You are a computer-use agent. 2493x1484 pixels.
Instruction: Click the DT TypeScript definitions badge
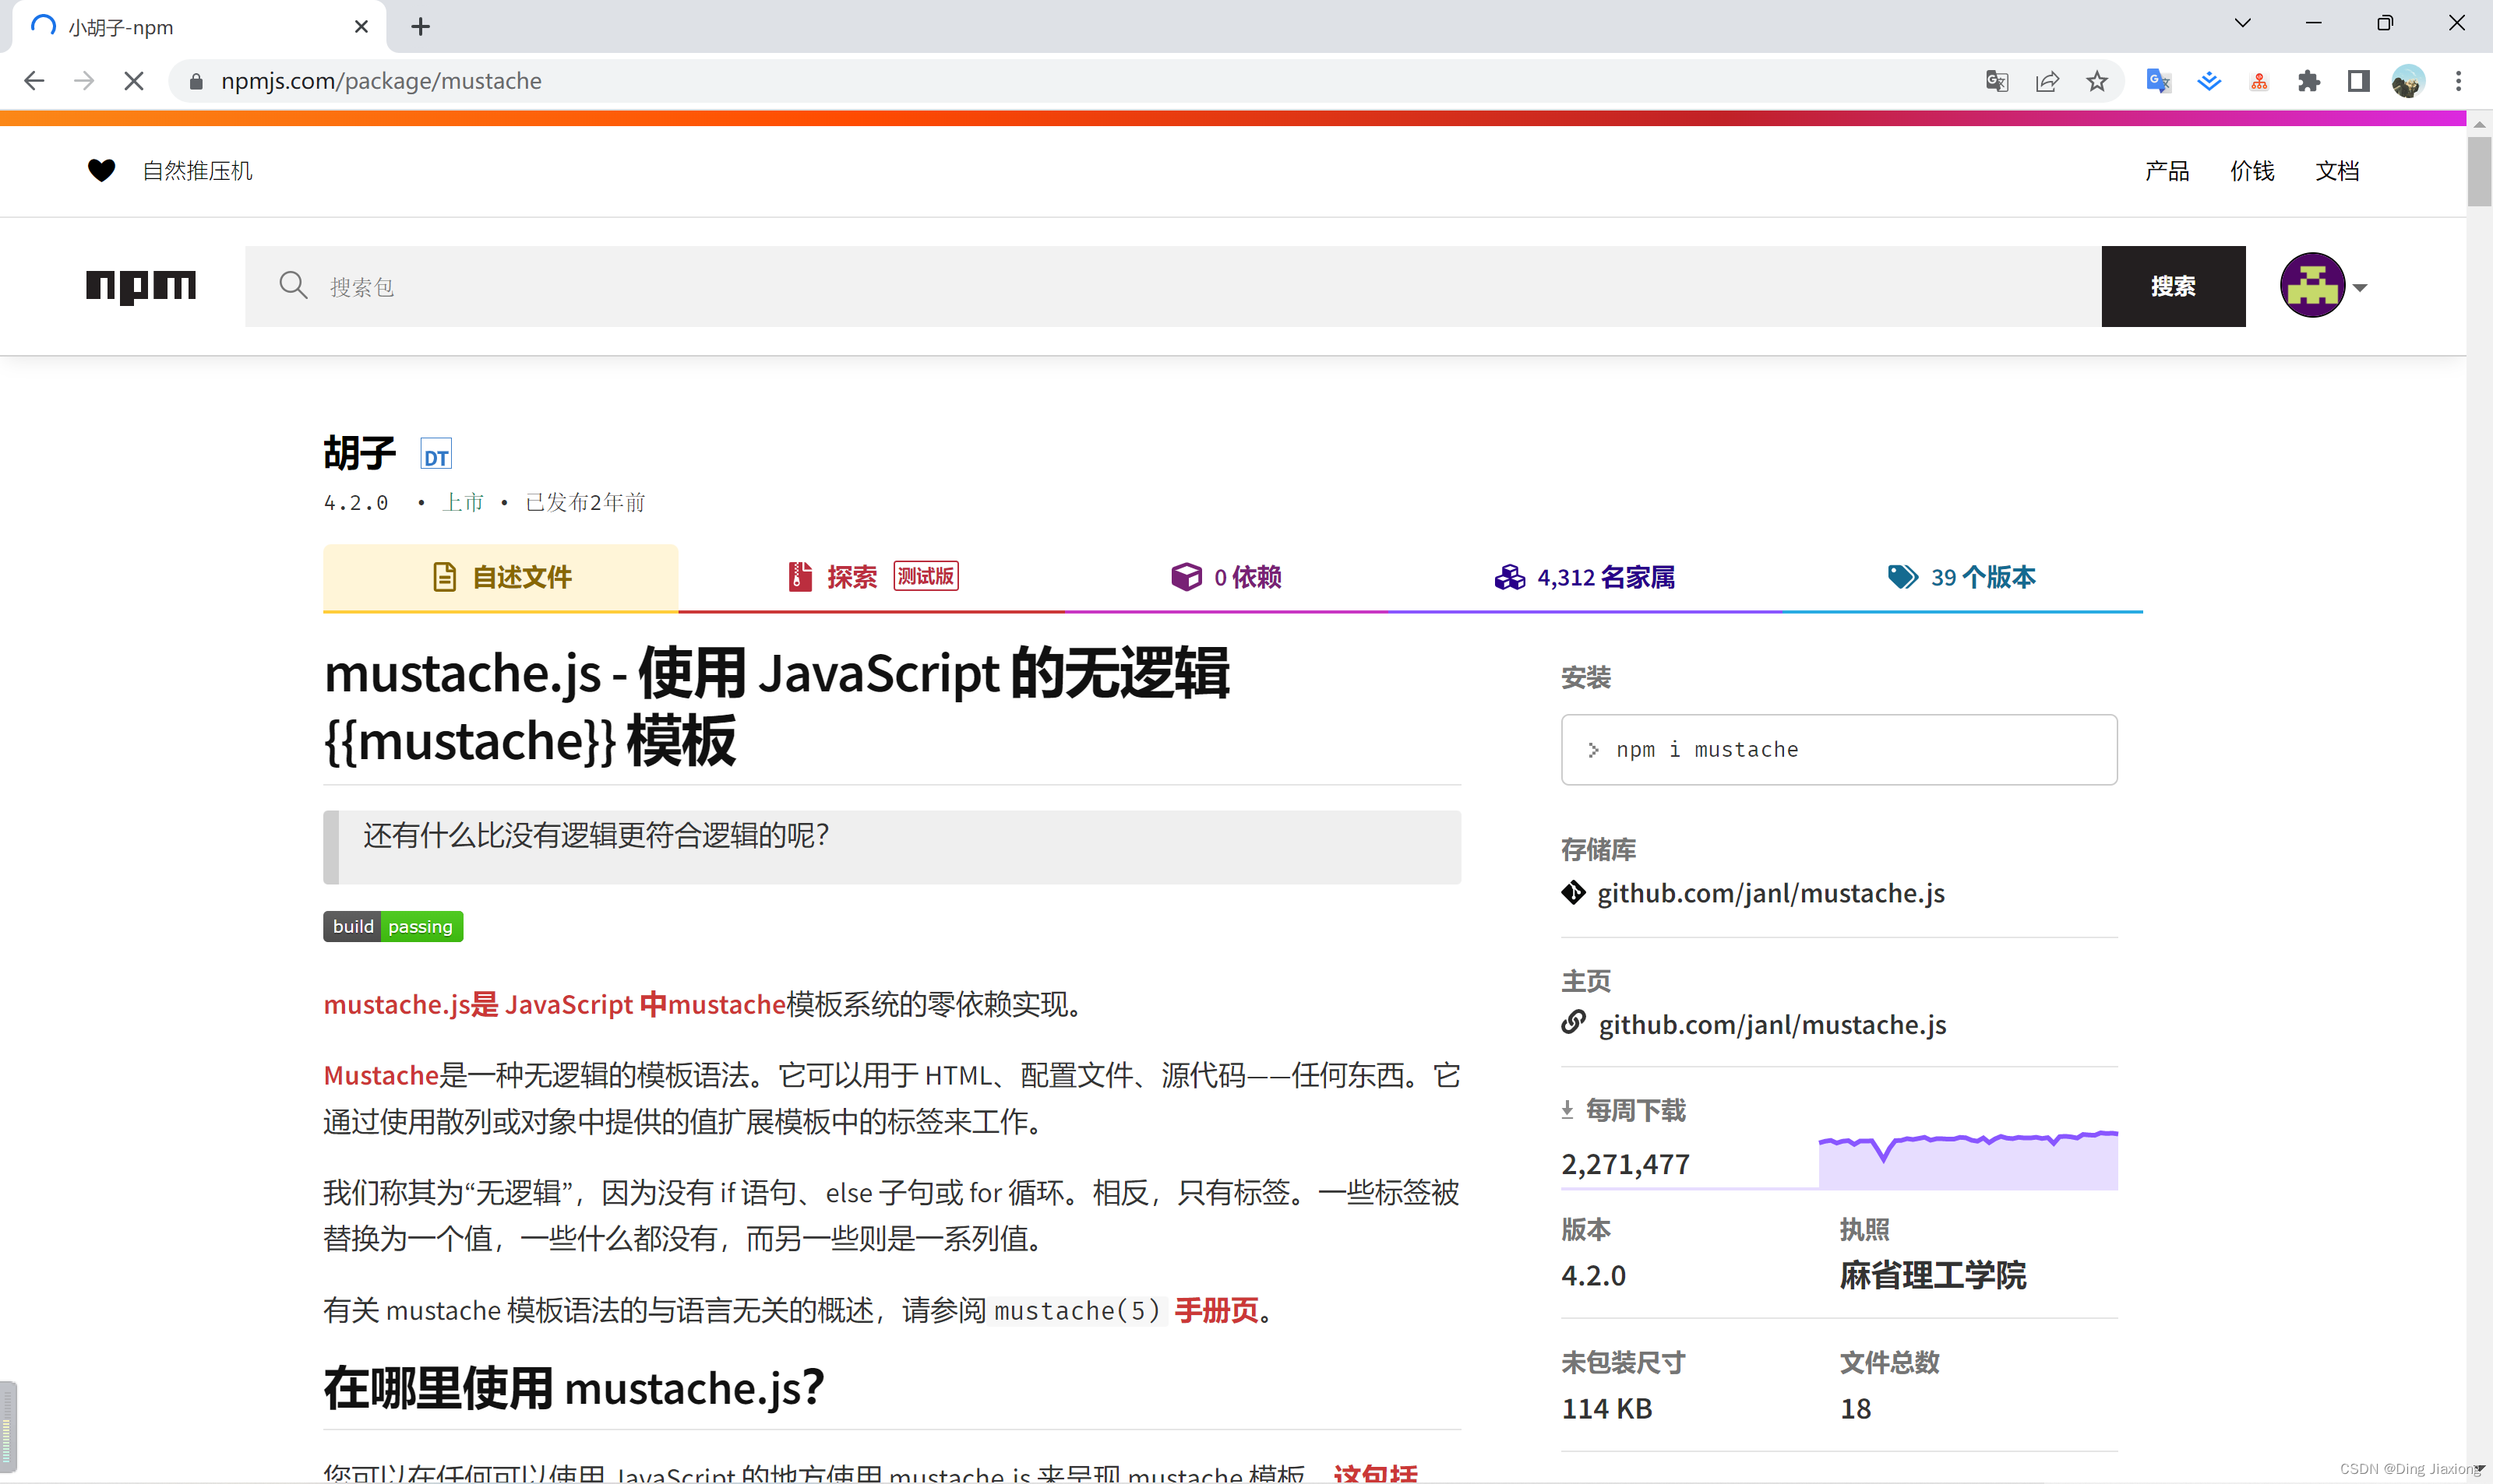tap(435, 454)
